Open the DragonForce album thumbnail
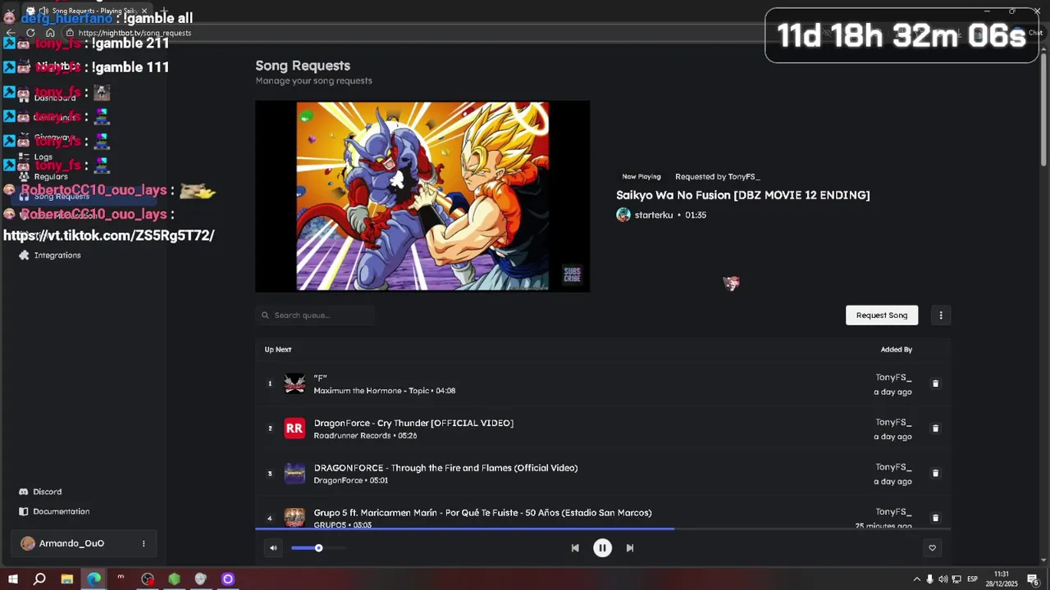 click(294, 474)
